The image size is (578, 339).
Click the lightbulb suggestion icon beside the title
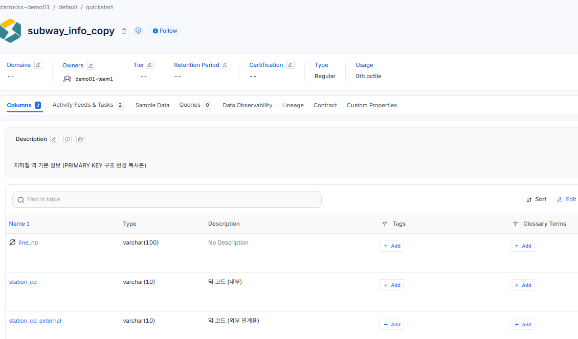[138, 31]
